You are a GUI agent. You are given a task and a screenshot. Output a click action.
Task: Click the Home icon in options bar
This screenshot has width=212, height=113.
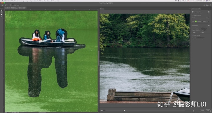click(2, 5)
